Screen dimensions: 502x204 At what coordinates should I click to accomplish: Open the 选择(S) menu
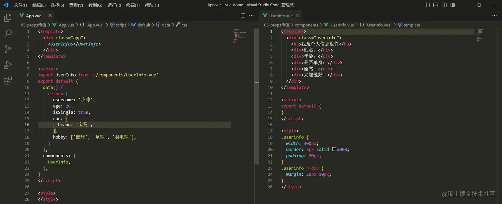[x=57, y=5]
